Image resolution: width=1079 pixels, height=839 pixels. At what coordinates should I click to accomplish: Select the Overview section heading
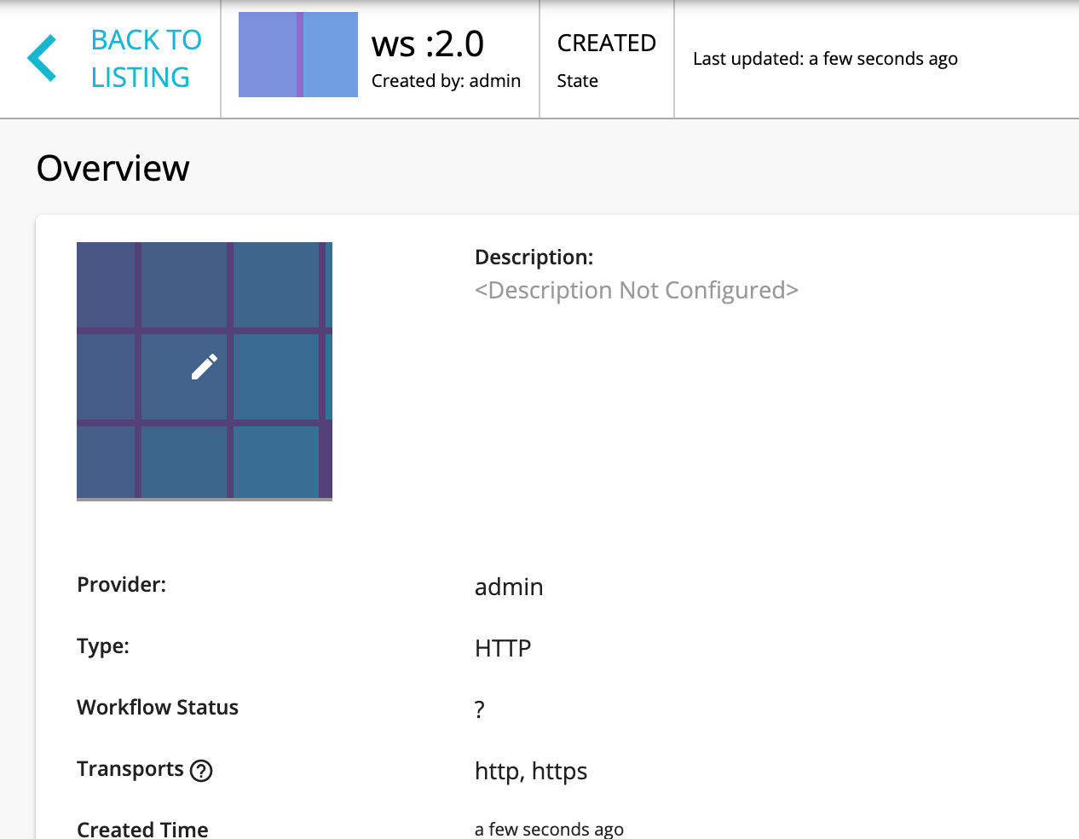(x=112, y=168)
